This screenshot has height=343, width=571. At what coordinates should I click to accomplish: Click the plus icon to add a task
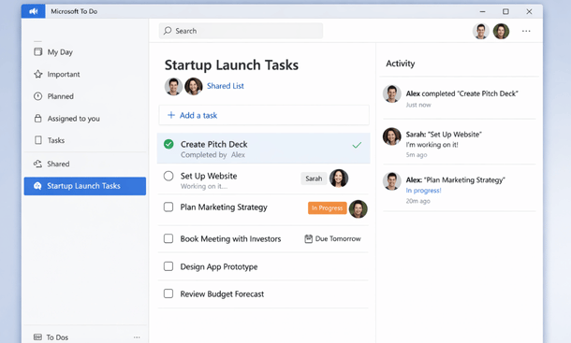(170, 115)
